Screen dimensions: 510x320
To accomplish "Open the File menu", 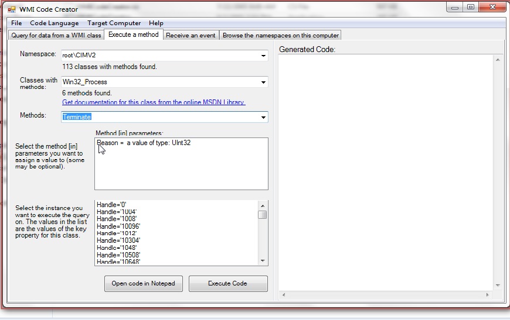I will pos(16,23).
